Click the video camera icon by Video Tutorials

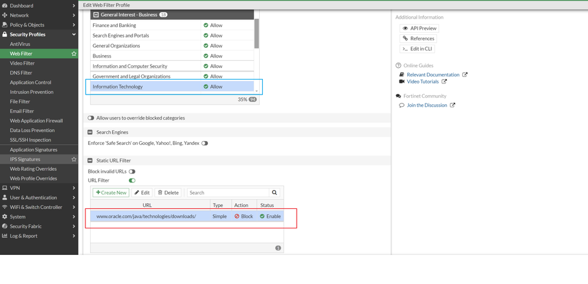pos(402,82)
